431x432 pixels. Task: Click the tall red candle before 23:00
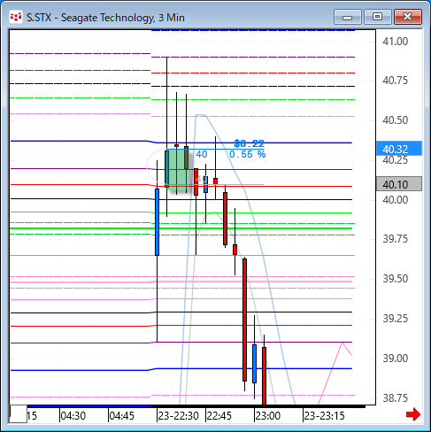click(244, 320)
